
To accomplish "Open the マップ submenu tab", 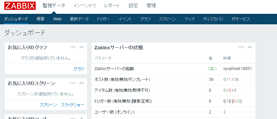I will [x=189, y=19].
